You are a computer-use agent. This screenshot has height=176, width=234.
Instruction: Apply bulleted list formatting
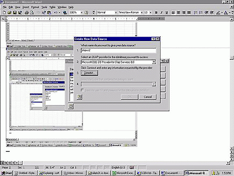tap(201, 13)
